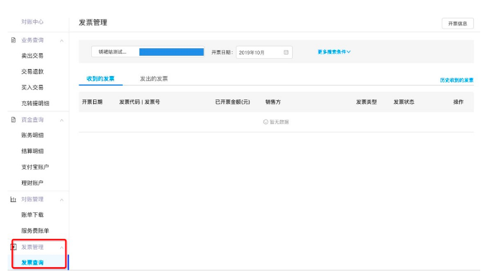Click the 操作 column header
This screenshot has height=273, width=484.
point(459,102)
